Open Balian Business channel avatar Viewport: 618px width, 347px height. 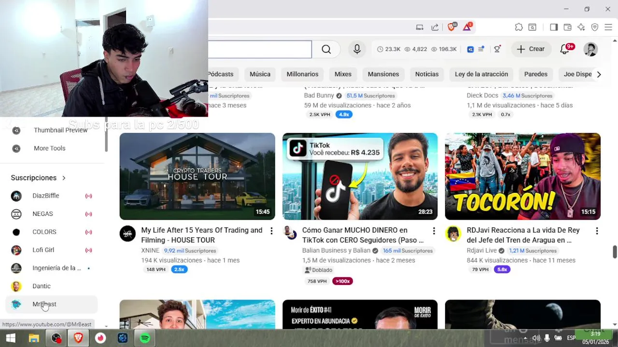coord(290,234)
